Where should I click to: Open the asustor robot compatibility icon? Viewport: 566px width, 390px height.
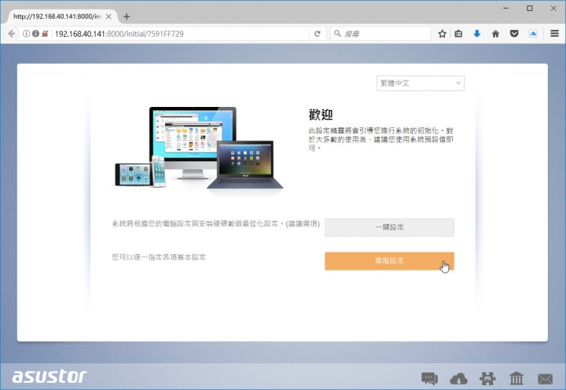pos(487,378)
